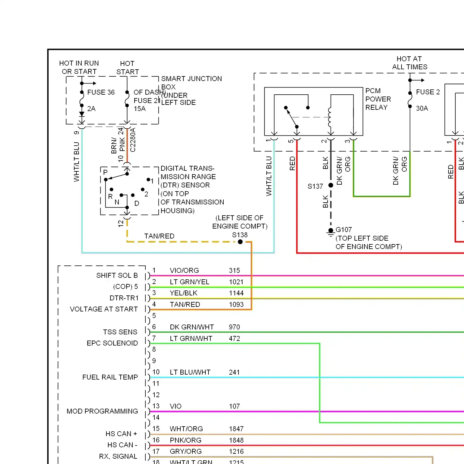This screenshot has height=464, width=464.
Task: Click the "HS CAN +" pin name
Action: tap(121, 434)
